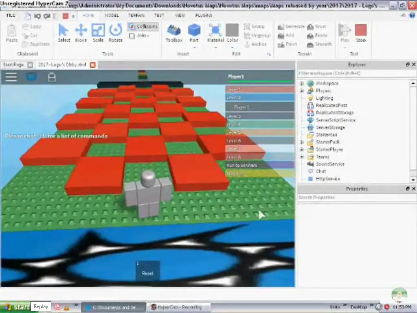Select ServerScriptService in Explorer

[336, 120]
